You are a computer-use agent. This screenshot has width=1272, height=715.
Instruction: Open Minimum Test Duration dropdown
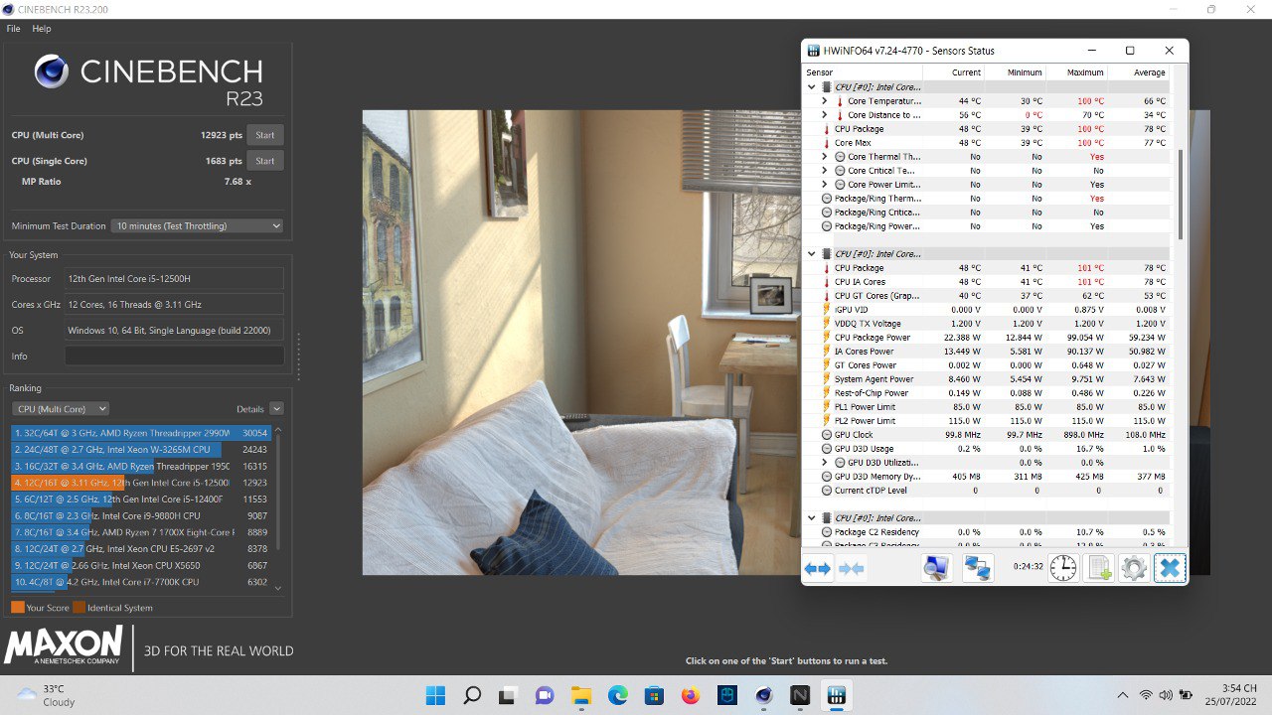197,225
